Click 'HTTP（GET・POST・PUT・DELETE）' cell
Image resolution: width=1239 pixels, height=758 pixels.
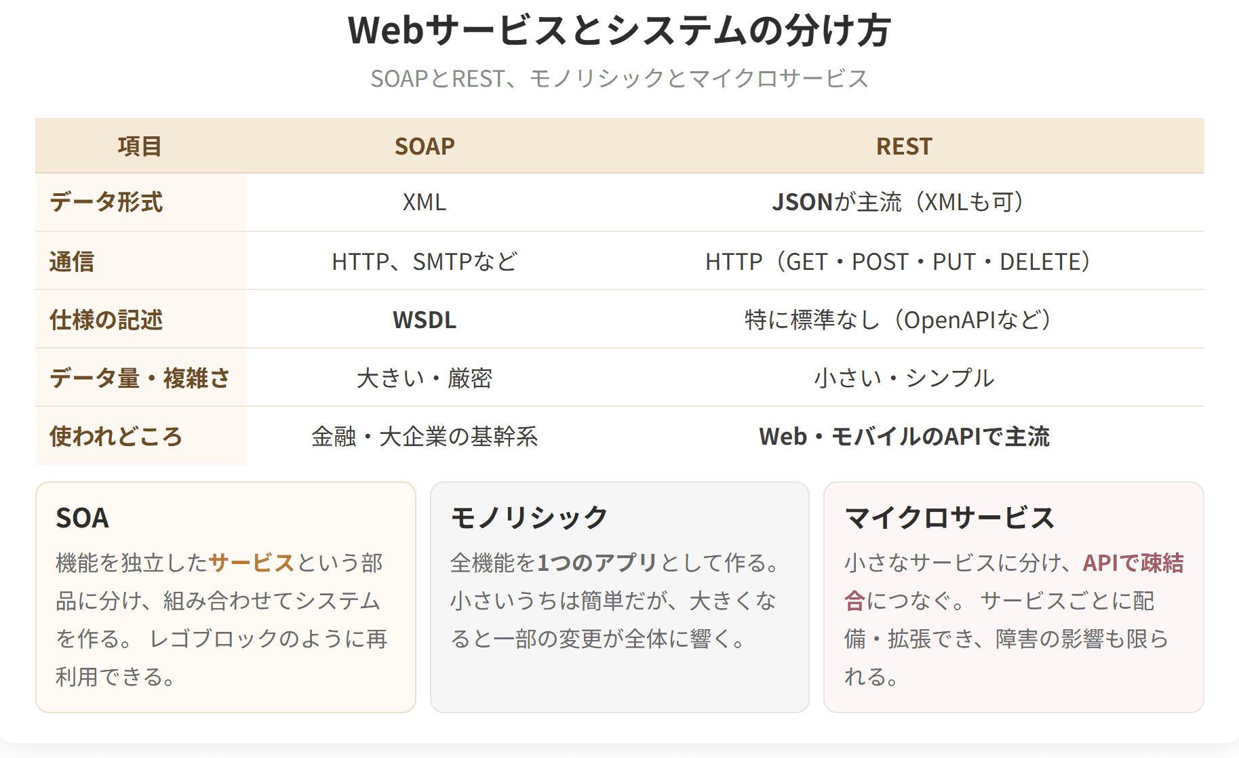coord(904,261)
